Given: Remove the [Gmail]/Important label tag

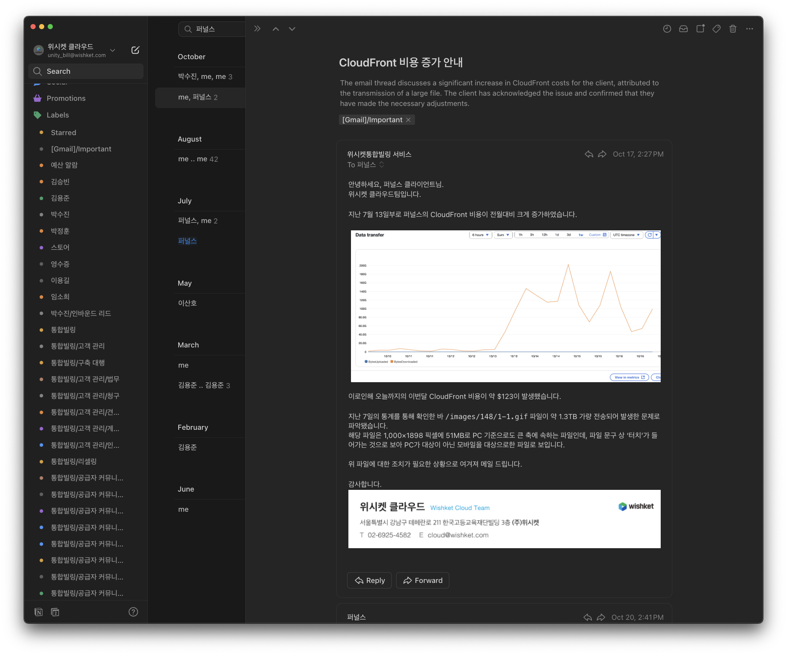Looking at the screenshot, I should [x=409, y=120].
